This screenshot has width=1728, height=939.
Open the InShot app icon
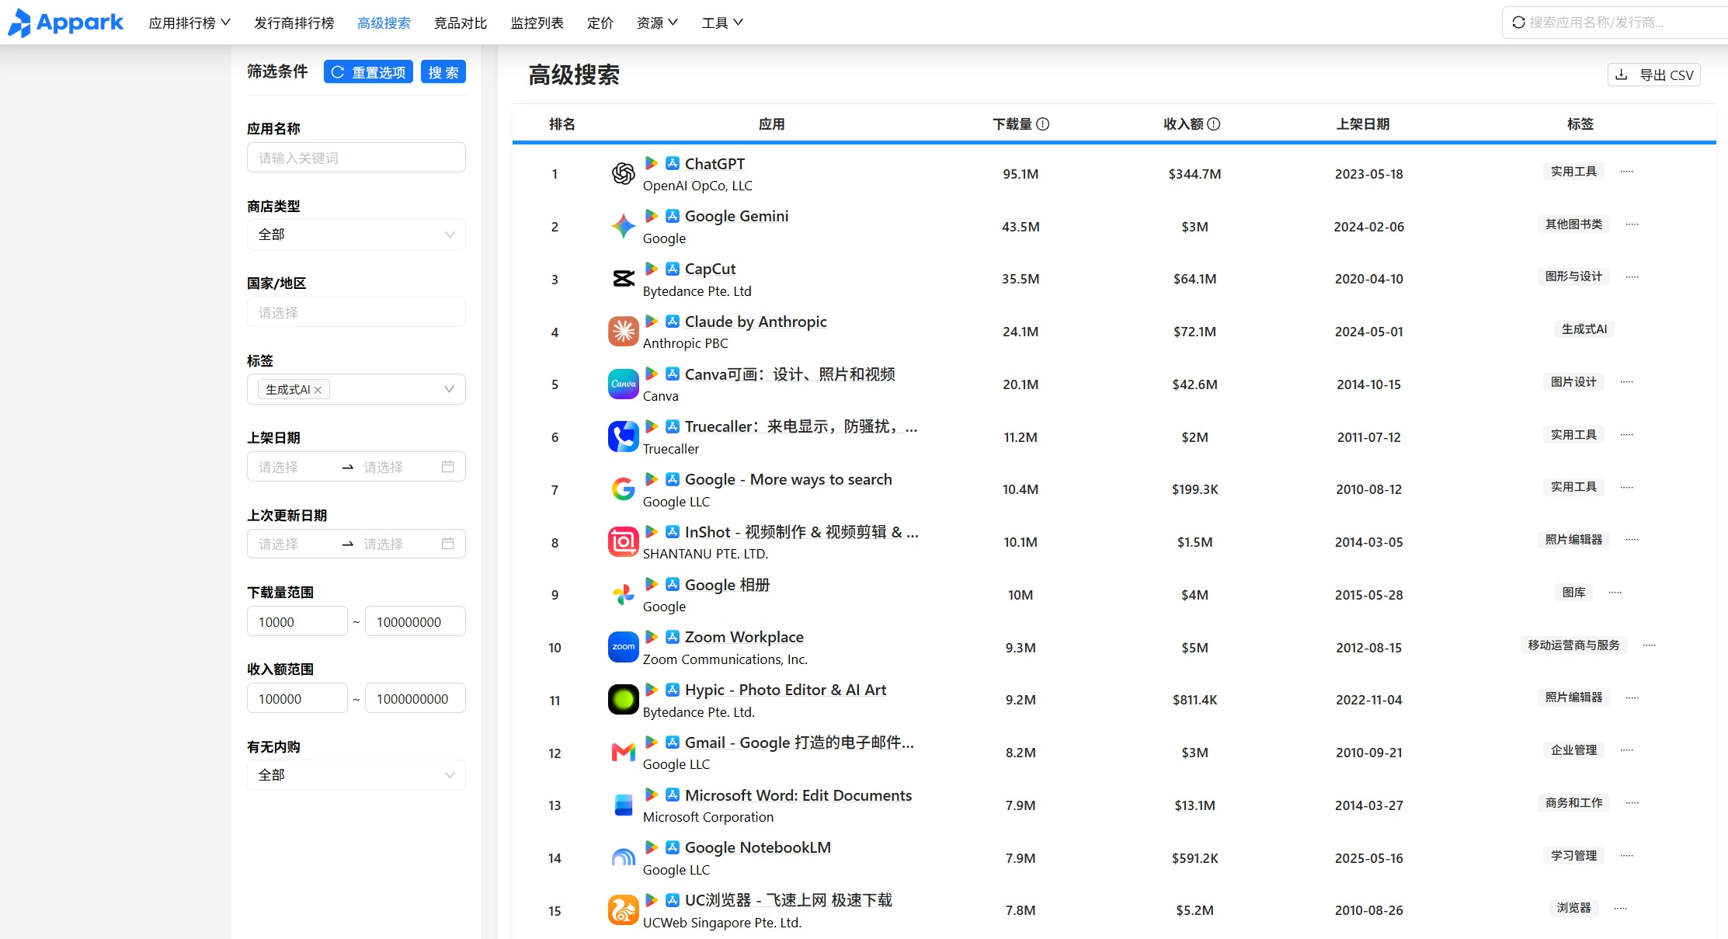point(623,542)
